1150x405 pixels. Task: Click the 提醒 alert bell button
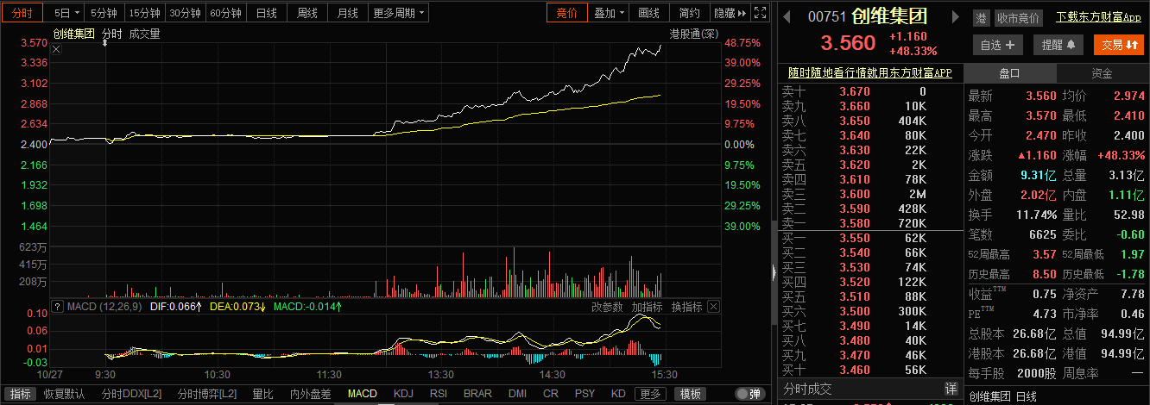coord(1057,45)
